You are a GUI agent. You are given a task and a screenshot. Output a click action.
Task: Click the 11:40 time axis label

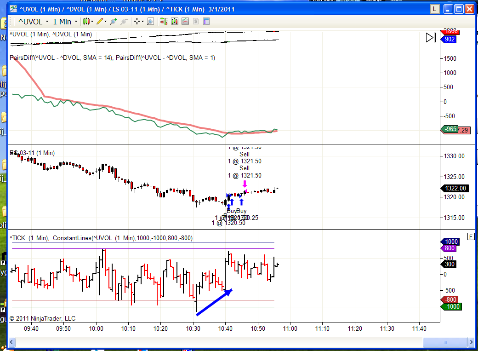click(419, 329)
